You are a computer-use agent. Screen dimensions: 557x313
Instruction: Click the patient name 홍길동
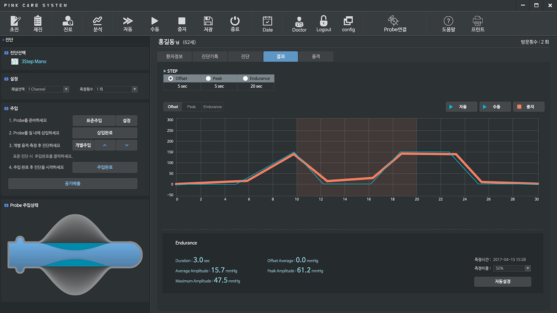tap(167, 42)
